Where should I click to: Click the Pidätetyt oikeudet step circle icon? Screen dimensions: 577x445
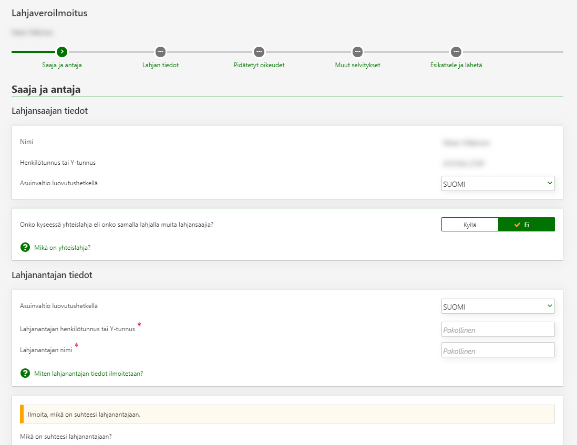(x=259, y=51)
